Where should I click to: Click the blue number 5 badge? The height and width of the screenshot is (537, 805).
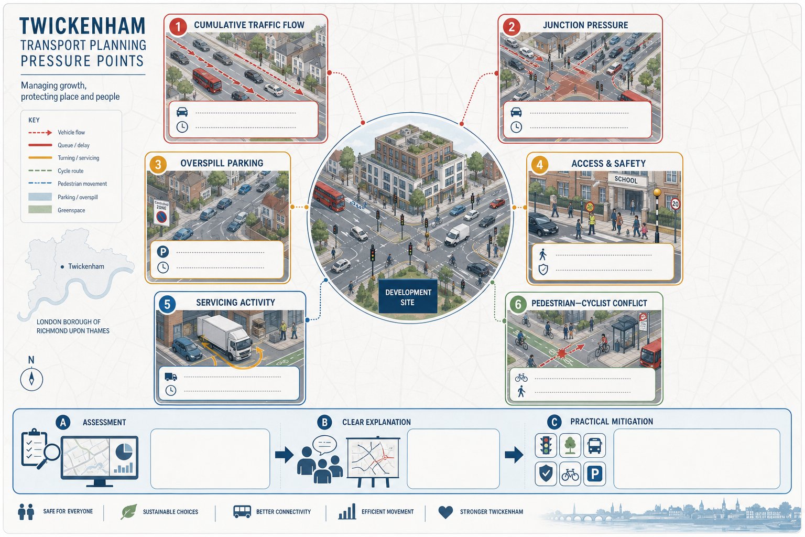pos(167,304)
